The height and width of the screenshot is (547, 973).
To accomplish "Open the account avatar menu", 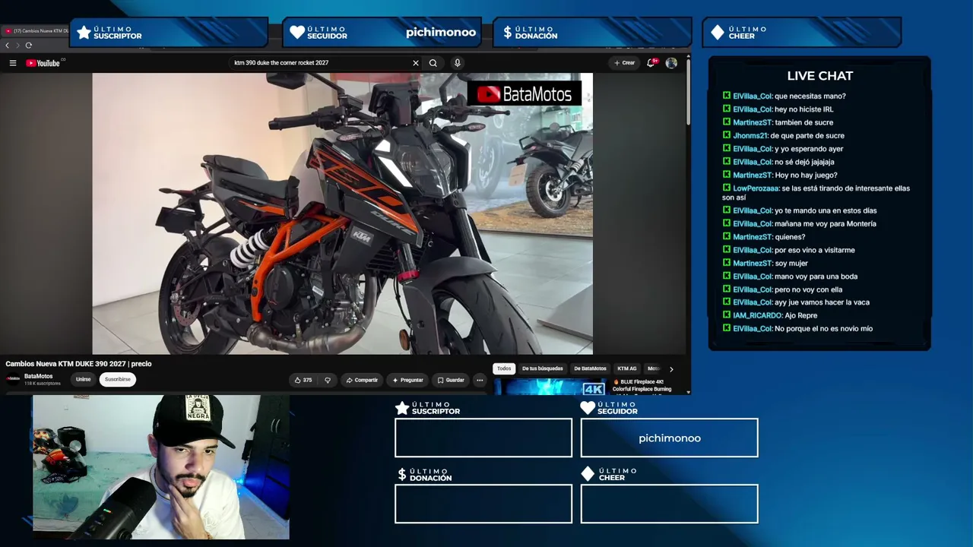I will (671, 63).
